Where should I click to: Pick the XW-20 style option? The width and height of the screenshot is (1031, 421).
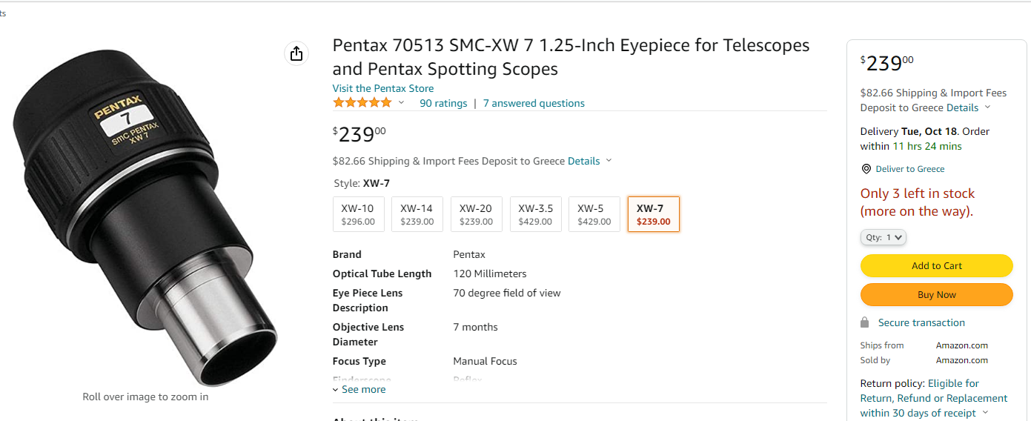point(476,214)
